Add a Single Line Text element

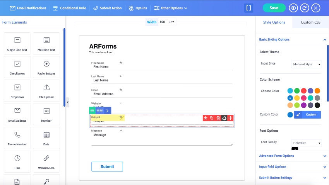(x=17, y=44)
